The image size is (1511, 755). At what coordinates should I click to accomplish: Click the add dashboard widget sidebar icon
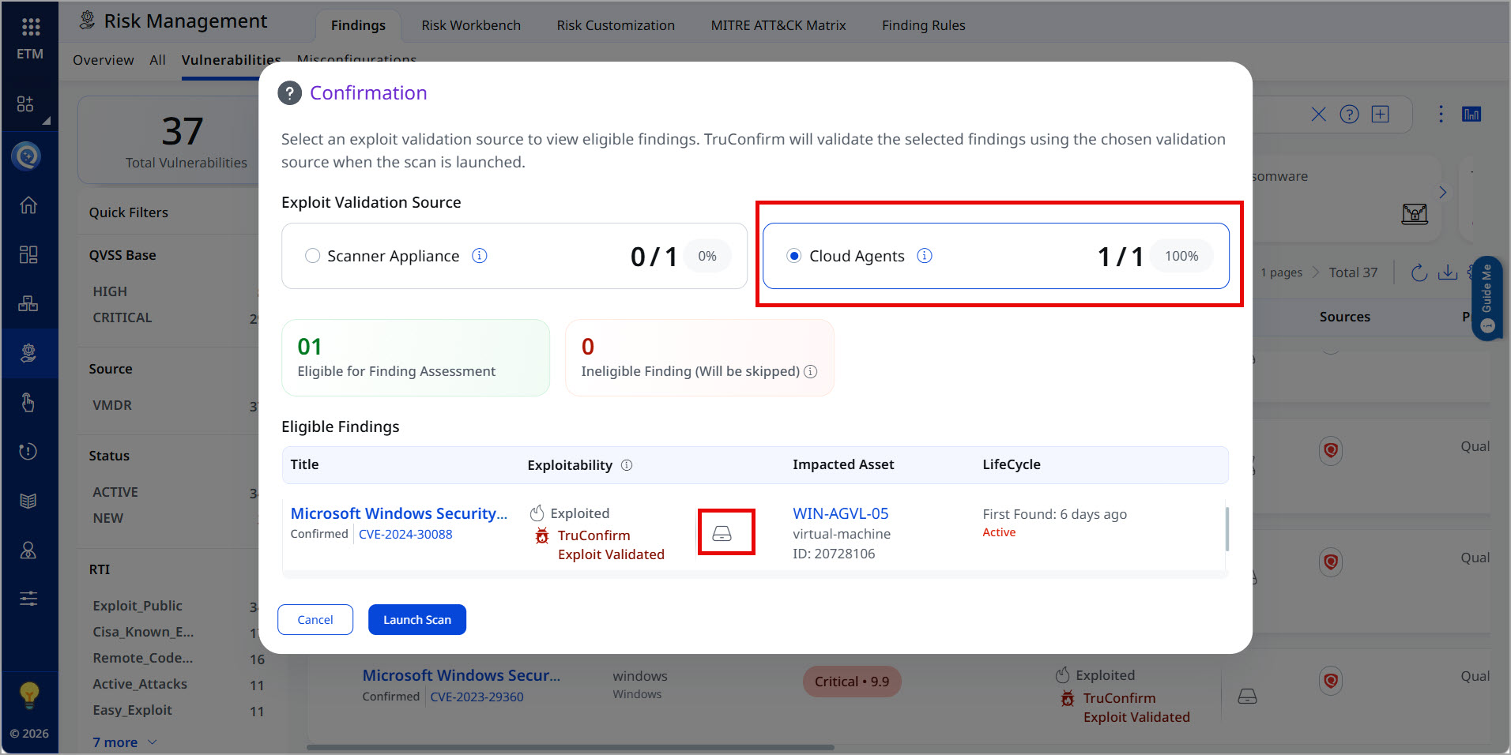(x=25, y=104)
